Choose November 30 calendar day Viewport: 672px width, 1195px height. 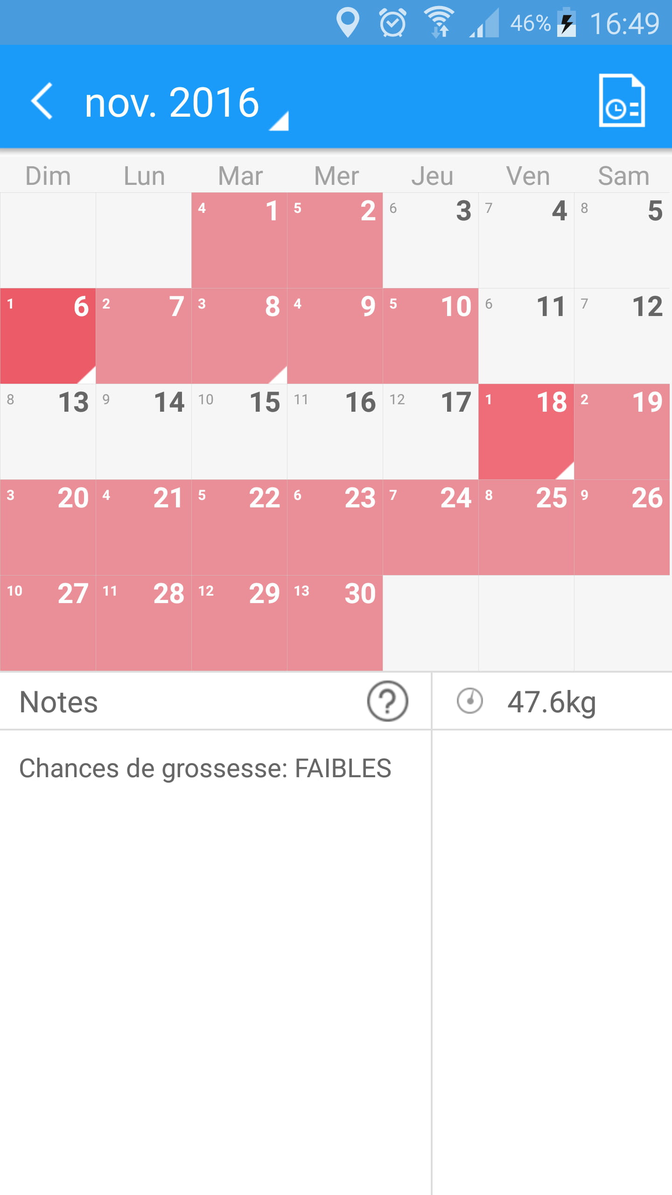[335, 623]
